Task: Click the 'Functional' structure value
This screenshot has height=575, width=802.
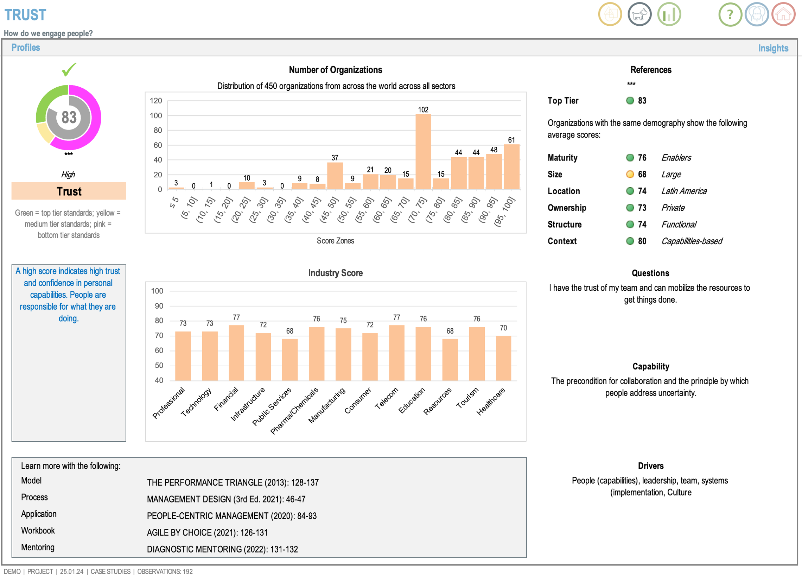Action: tap(679, 225)
